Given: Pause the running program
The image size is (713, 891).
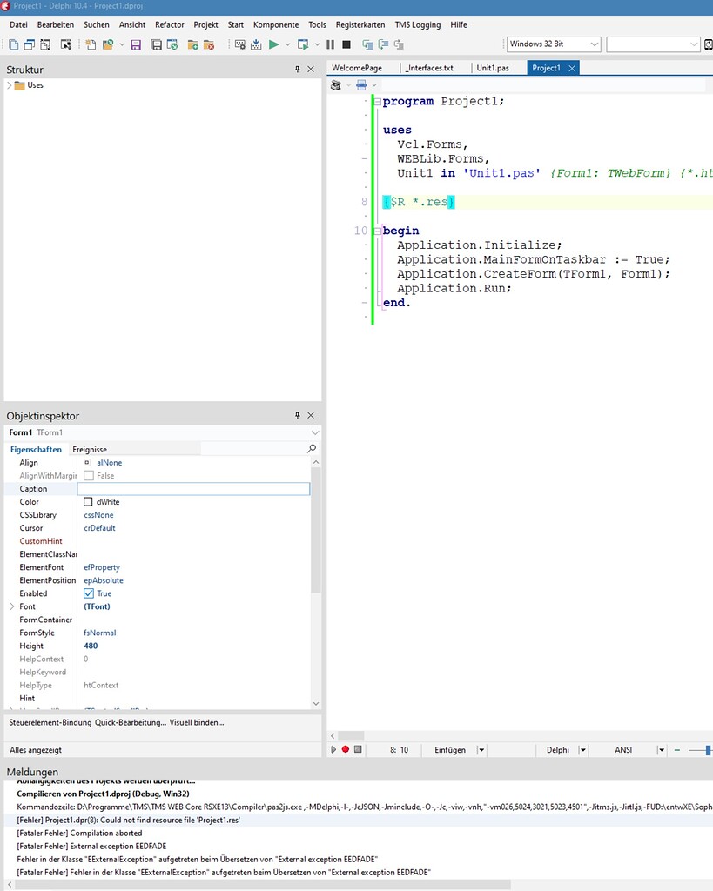Looking at the screenshot, I should click(331, 44).
